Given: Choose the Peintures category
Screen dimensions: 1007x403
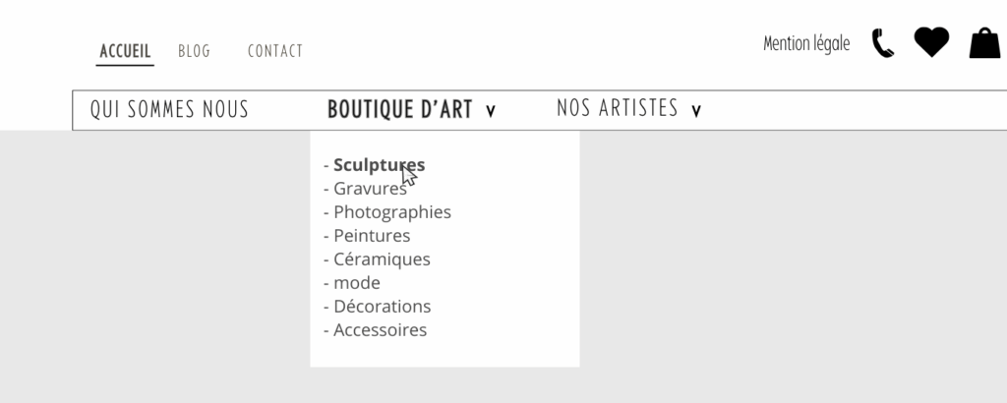Looking at the screenshot, I should (x=372, y=236).
